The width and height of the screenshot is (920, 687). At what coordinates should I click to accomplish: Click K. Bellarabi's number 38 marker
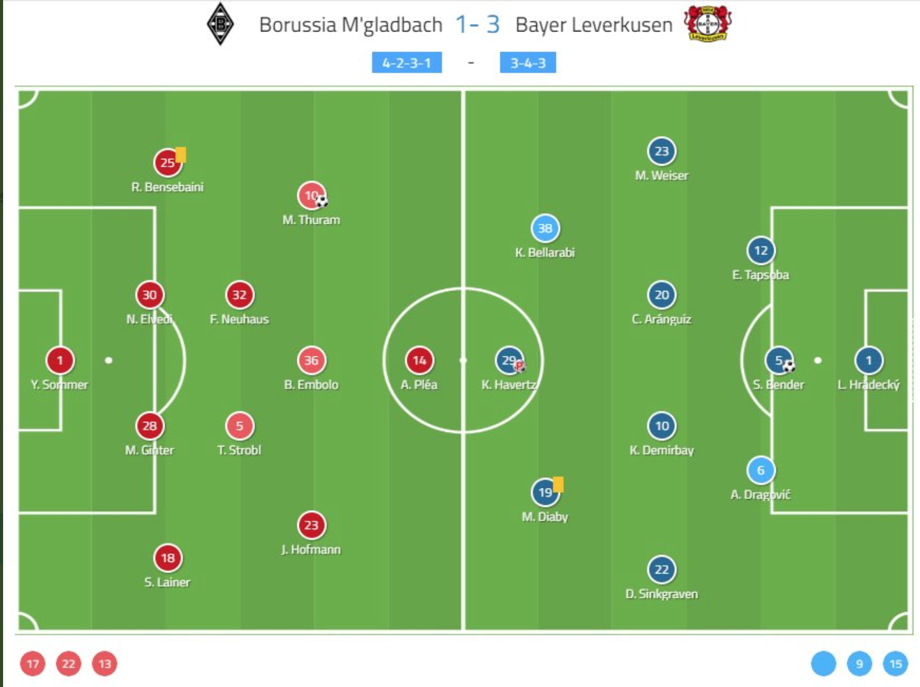point(545,228)
